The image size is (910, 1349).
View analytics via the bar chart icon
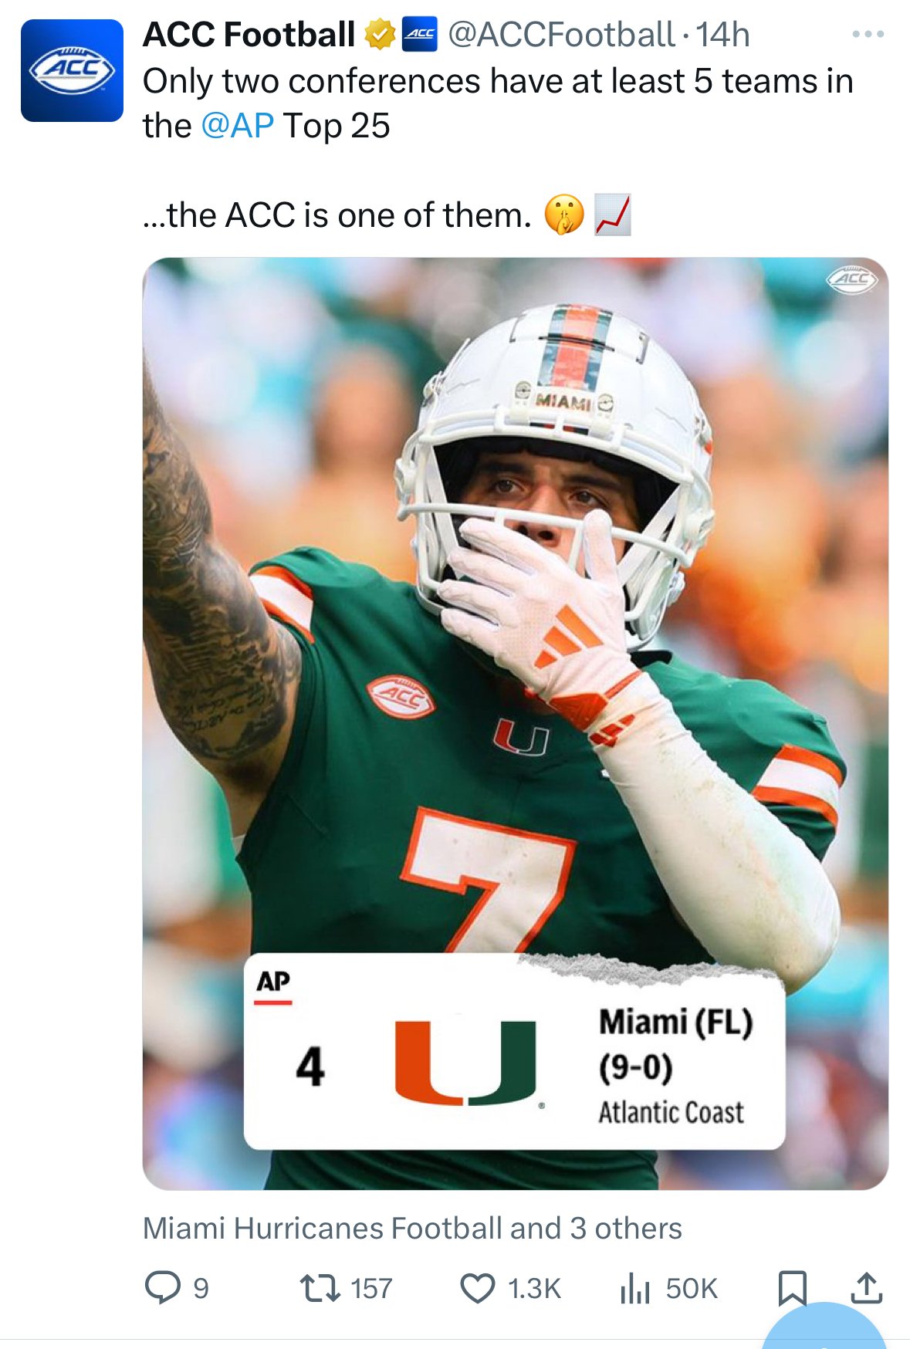[x=635, y=1288]
